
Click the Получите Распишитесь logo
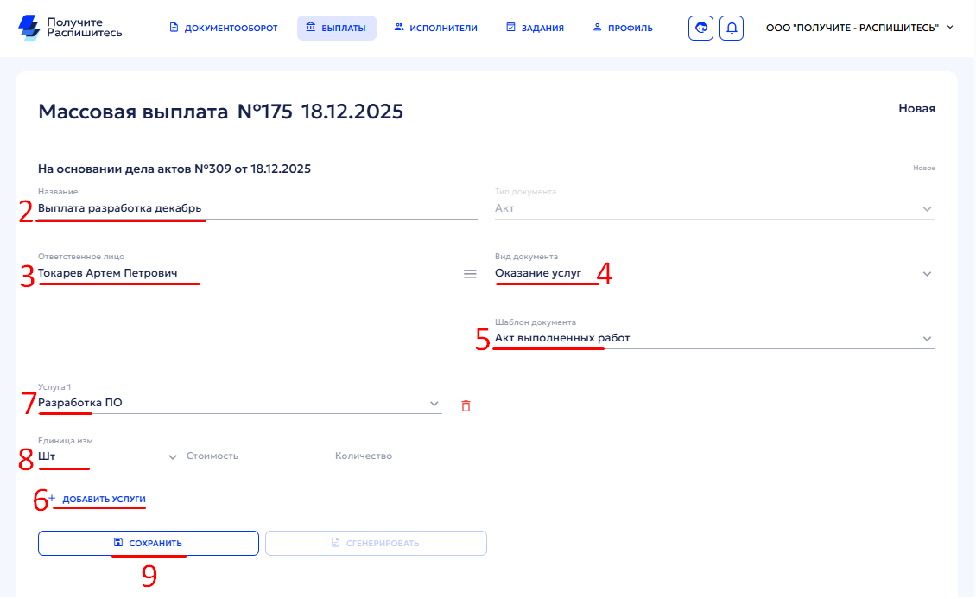coord(70,28)
